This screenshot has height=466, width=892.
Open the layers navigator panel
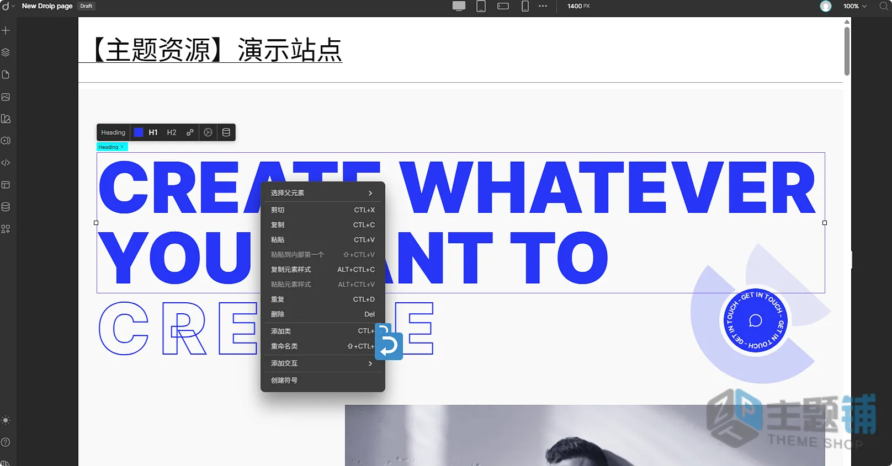(x=6, y=52)
